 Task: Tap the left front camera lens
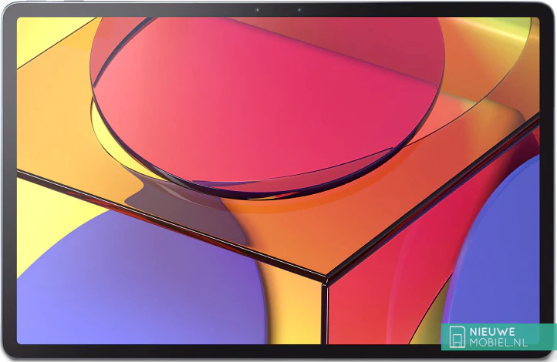tap(257, 10)
